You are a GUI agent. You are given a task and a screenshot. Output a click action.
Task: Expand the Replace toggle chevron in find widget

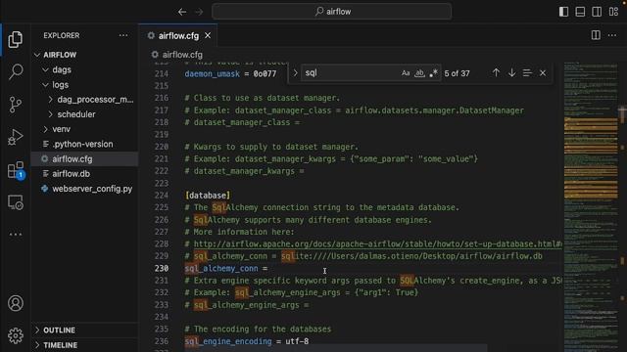(x=295, y=73)
